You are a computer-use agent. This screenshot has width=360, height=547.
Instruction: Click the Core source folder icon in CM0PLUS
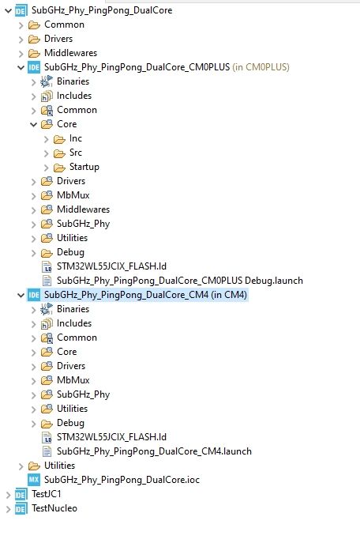(47, 124)
